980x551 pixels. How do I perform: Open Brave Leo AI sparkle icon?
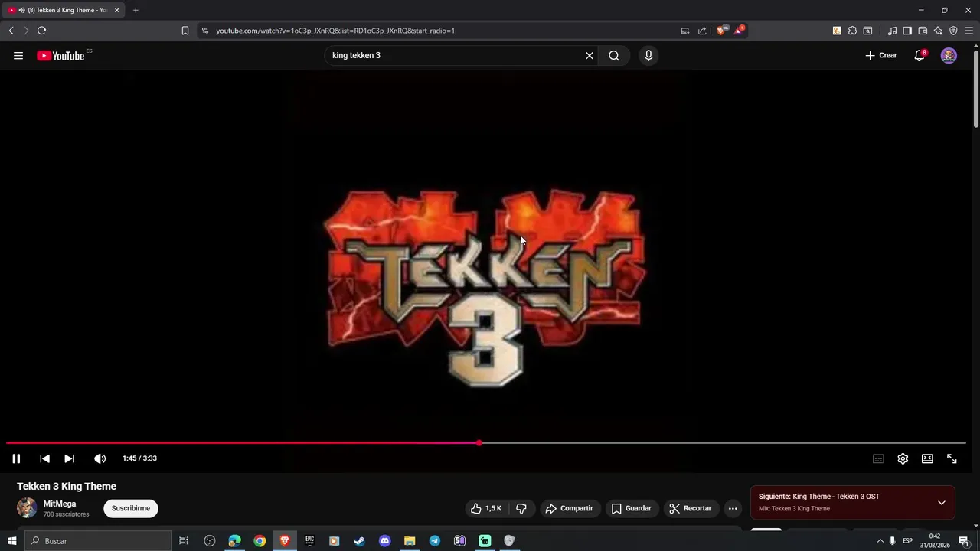click(938, 31)
